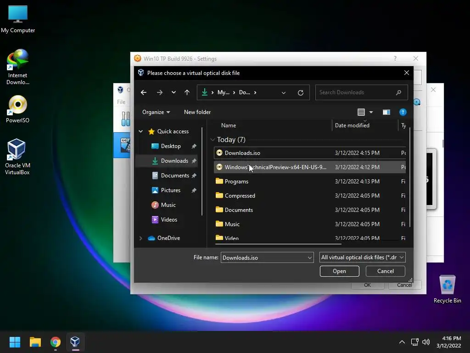Expand the File name dropdown arrow
Viewport: 470px width, 353px height.
click(310, 257)
